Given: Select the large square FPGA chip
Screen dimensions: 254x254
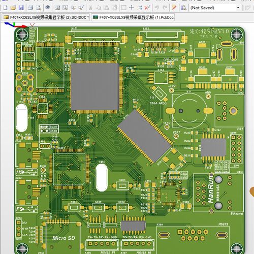Looking at the screenshot, I should 95,87.
